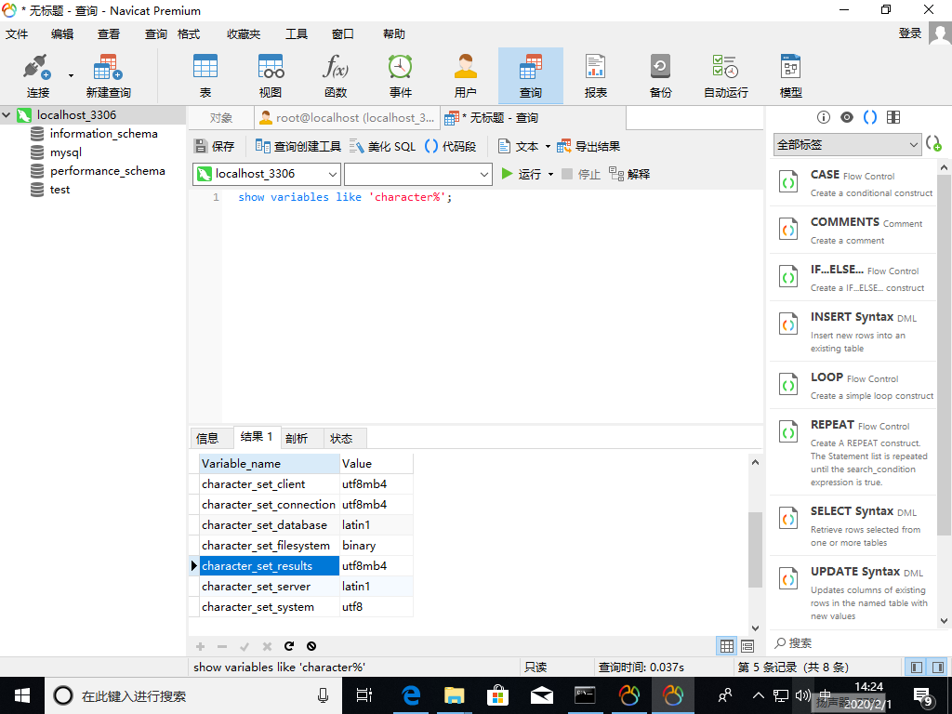952x714 pixels.
Task: Click the refresh icon below result grid
Action: (x=289, y=646)
